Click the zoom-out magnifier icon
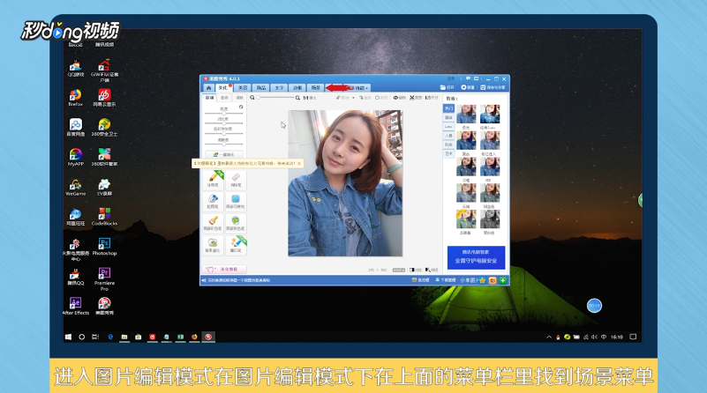707x393 pixels. 252,97
